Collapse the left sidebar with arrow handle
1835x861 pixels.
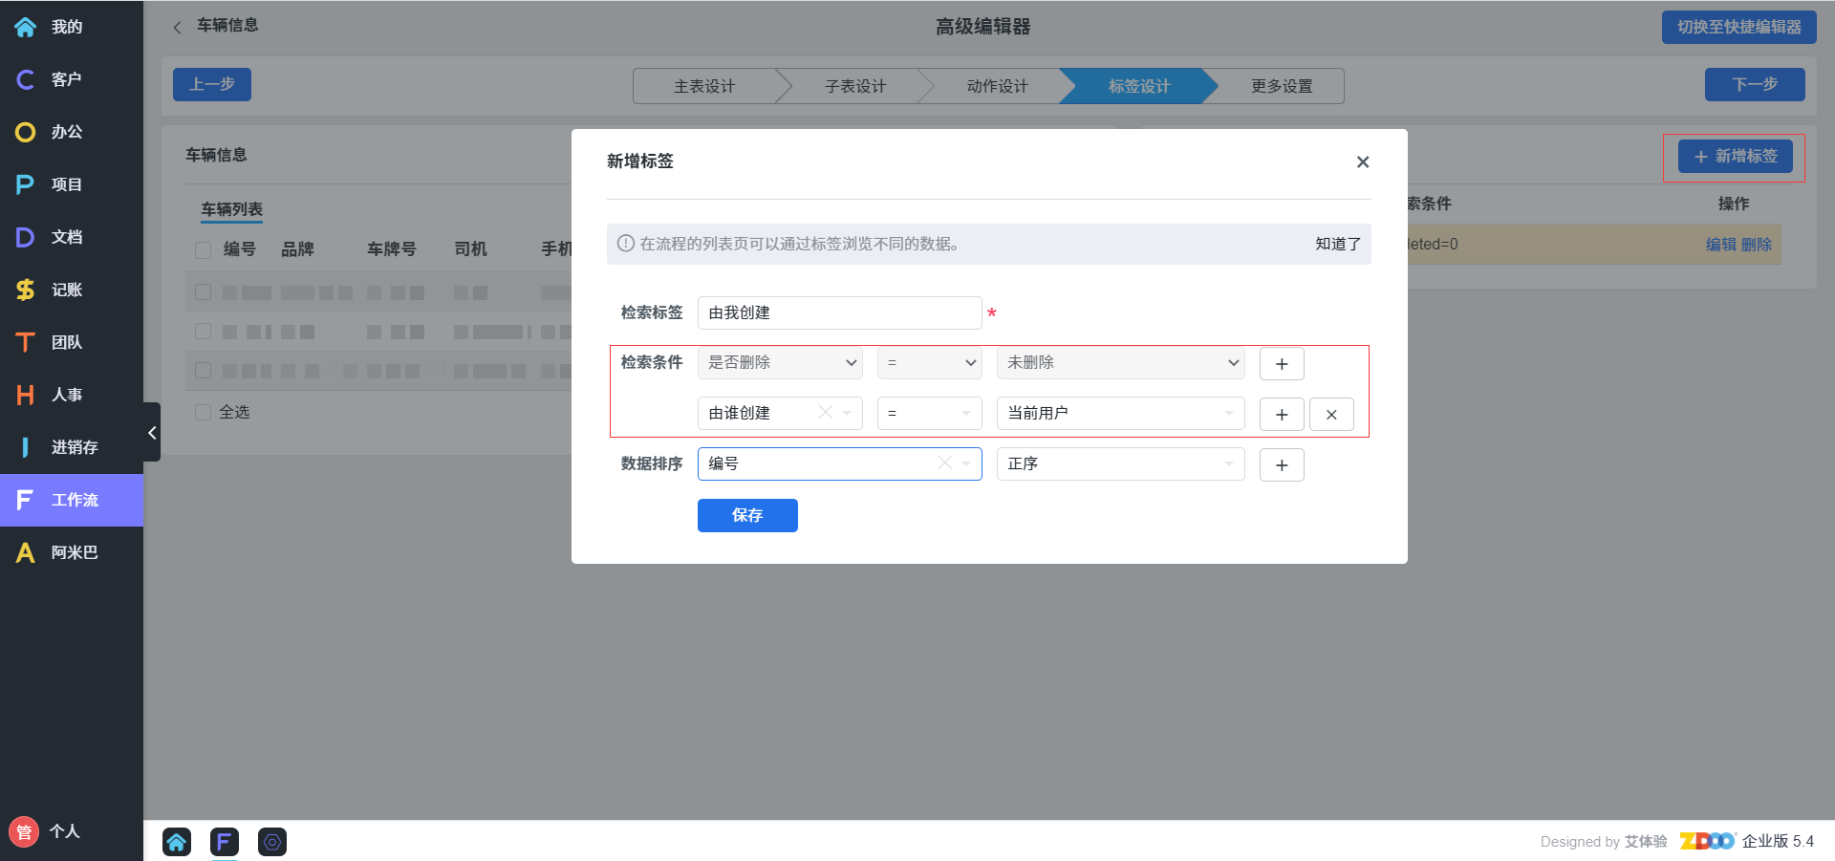[152, 433]
